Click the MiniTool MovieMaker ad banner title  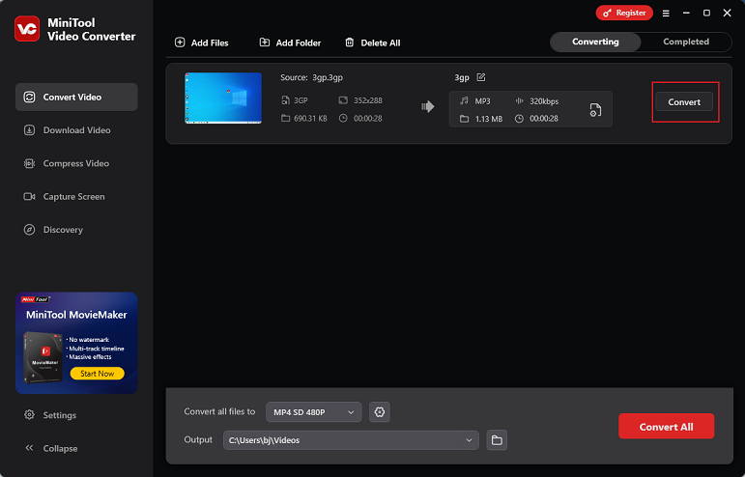tap(76, 315)
